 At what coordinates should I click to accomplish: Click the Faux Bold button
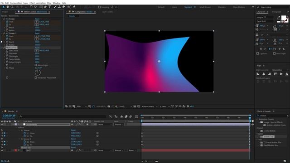pos(261,49)
